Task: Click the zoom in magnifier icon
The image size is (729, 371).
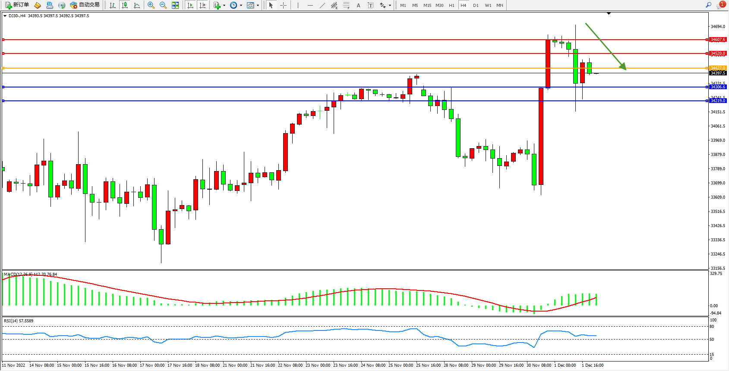Action: [x=151, y=5]
